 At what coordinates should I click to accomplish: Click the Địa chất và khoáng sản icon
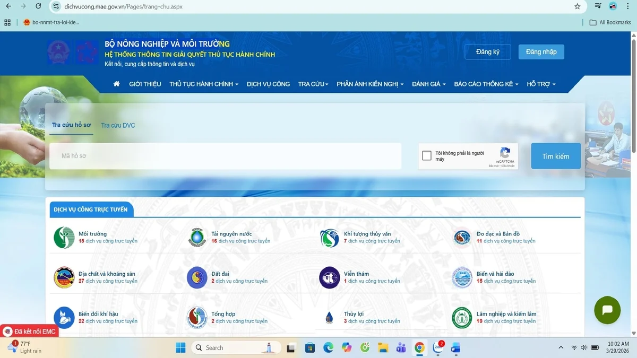[64, 277]
